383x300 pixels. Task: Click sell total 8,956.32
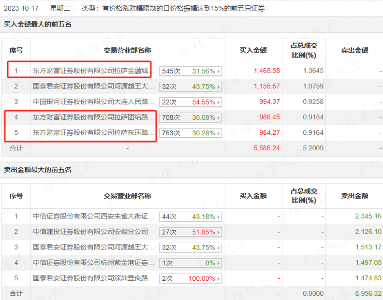coord(368,293)
